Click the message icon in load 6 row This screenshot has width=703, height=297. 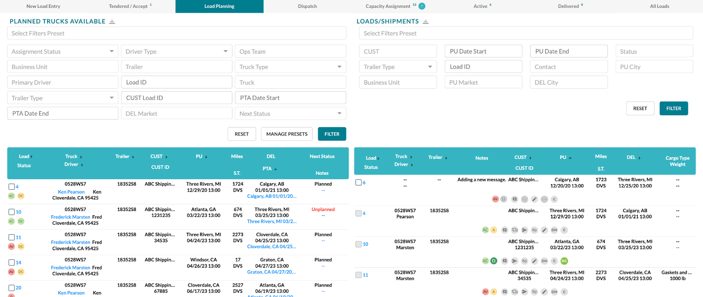tap(515, 199)
